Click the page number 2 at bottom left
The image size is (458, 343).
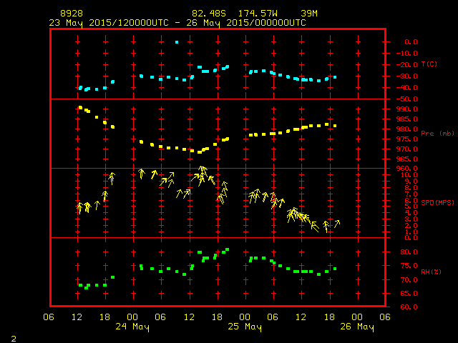pyautogui.click(x=14, y=339)
